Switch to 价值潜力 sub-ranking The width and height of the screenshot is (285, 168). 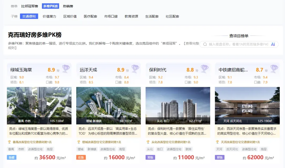click(x=49, y=16)
